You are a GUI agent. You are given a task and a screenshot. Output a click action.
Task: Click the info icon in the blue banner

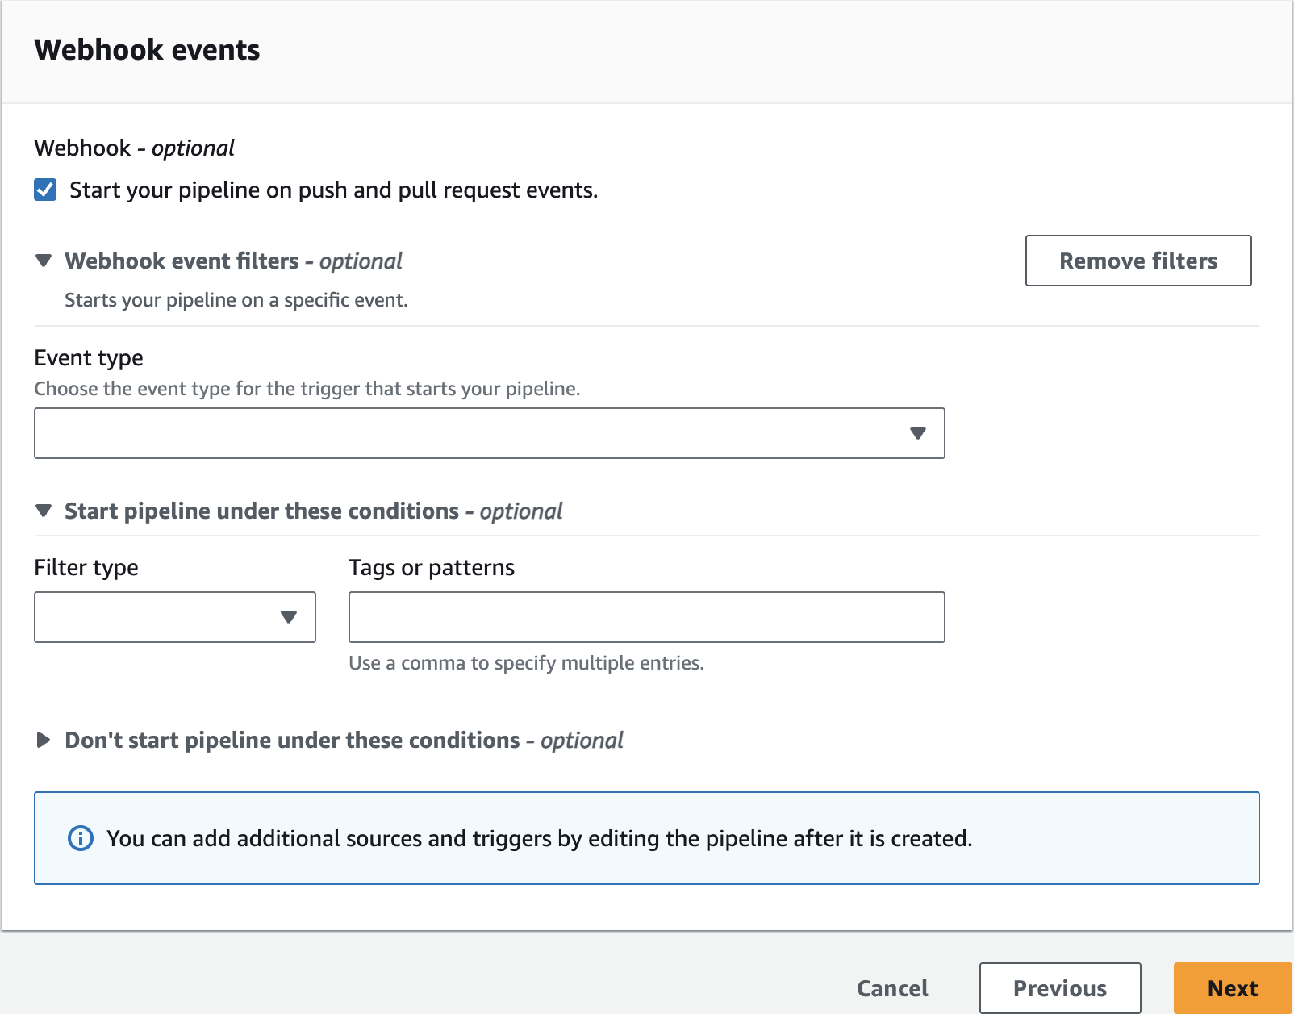click(81, 838)
